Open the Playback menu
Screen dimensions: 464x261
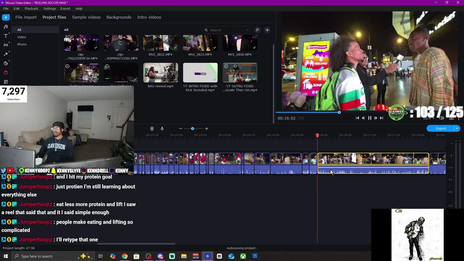coord(32,8)
